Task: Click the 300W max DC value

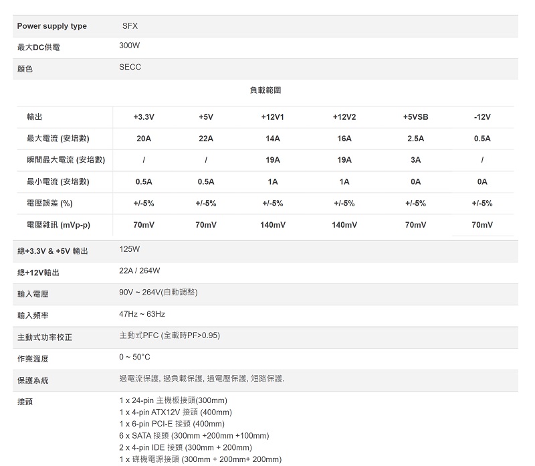Action: [129, 46]
